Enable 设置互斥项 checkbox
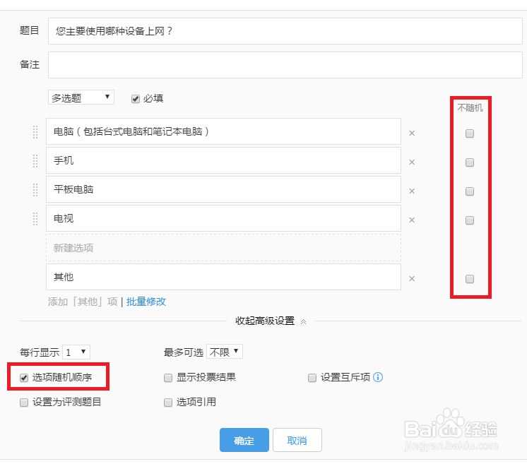The height and width of the screenshot is (464, 527). coord(312,378)
